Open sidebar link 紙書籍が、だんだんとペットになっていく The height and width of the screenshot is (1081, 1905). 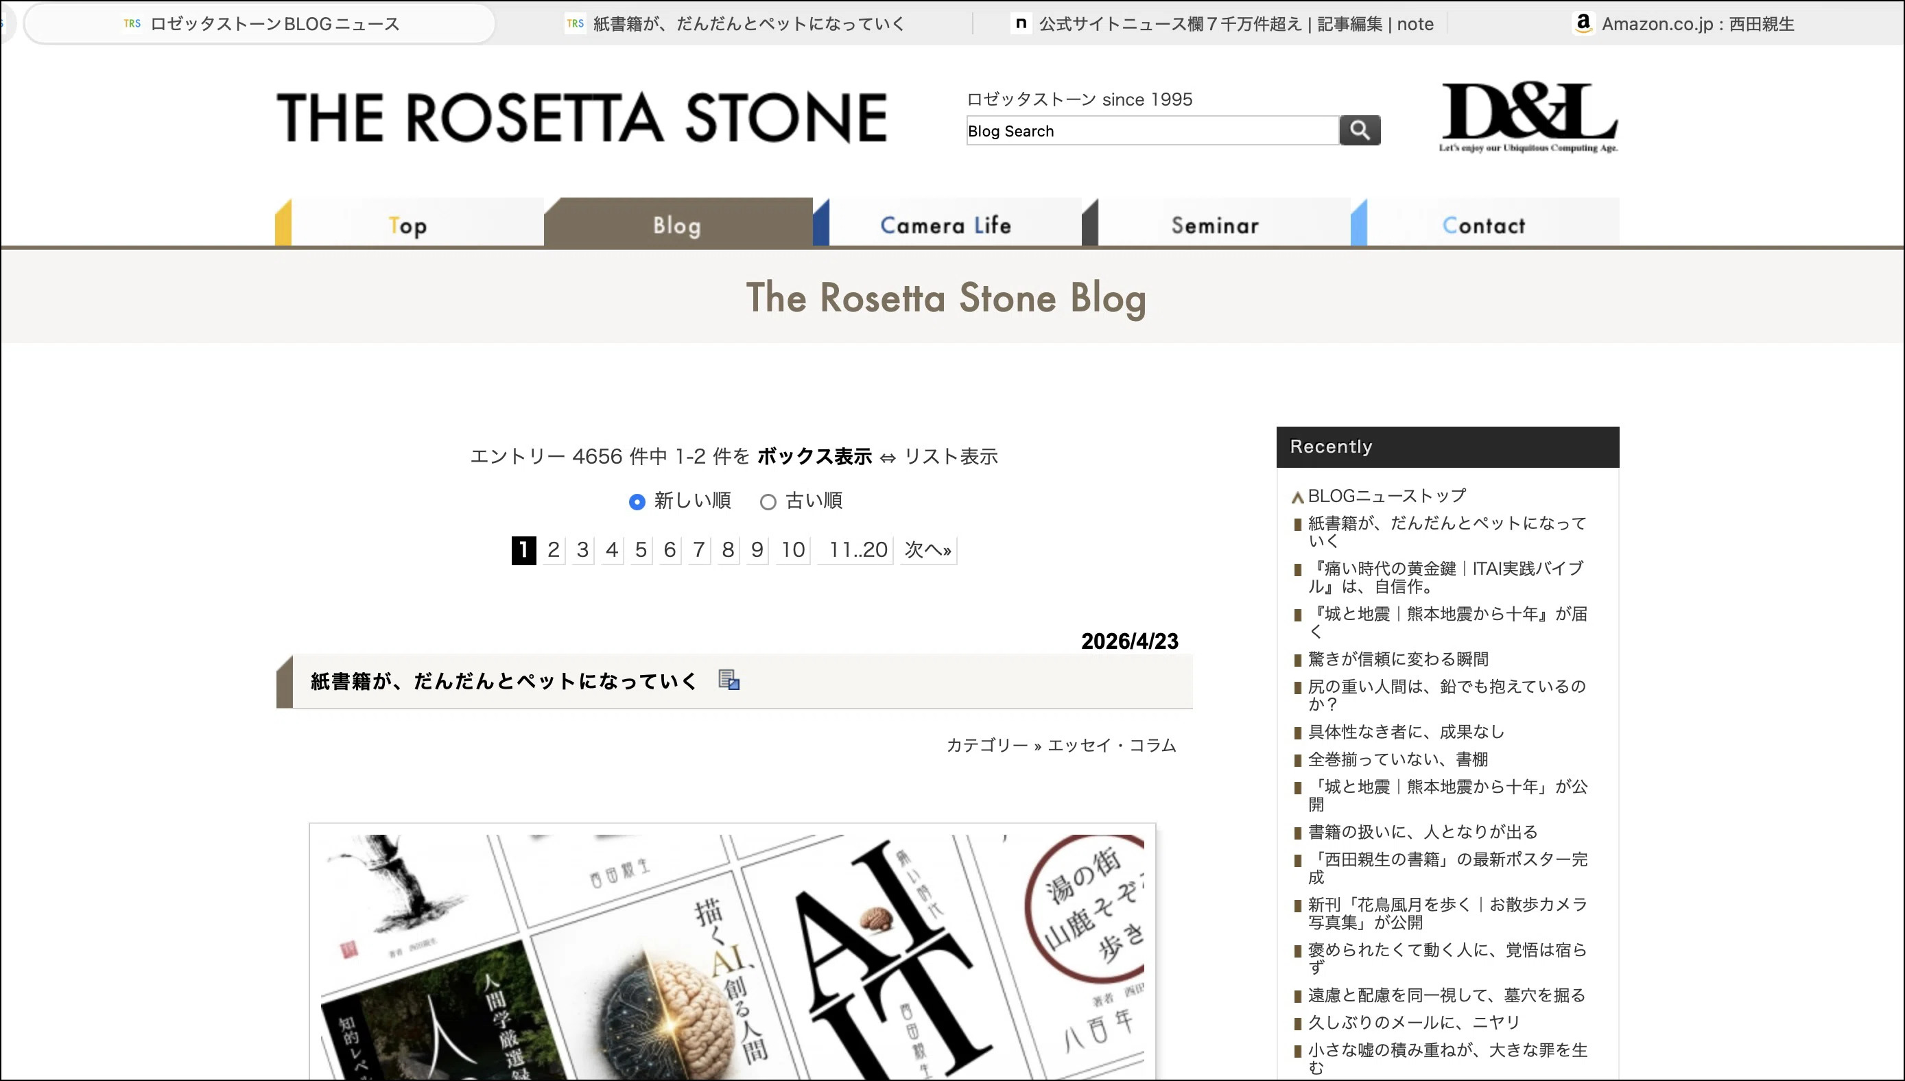coord(1447,532)
